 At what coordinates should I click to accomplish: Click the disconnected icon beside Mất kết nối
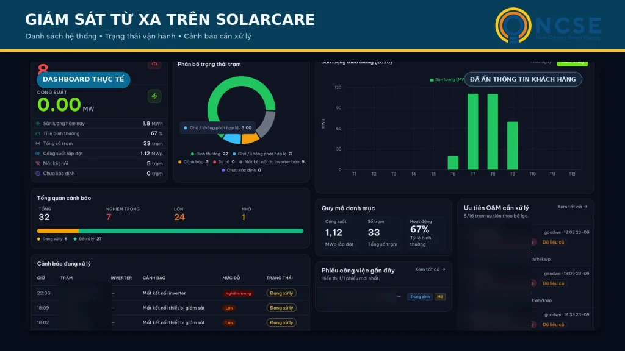(38, 163)
